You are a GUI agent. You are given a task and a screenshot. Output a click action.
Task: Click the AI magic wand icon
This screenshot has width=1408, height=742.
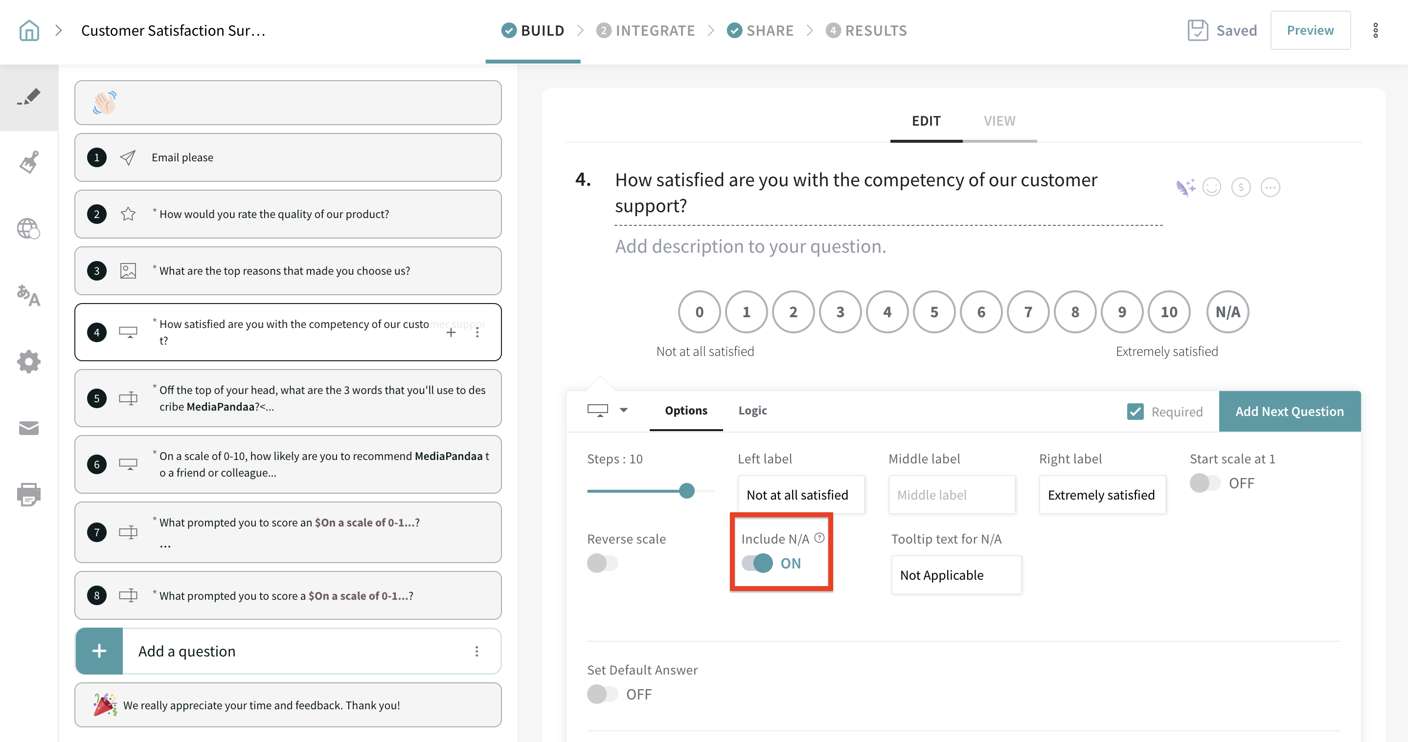click(x=1185, y=187)
